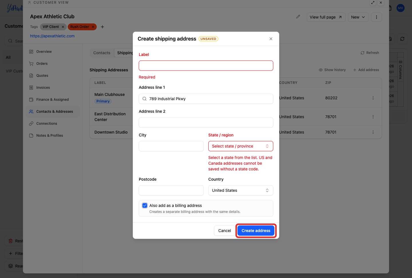Click the Address line 2 field
The width and height of the screenshot is (412, 278).
click(206, 122)
